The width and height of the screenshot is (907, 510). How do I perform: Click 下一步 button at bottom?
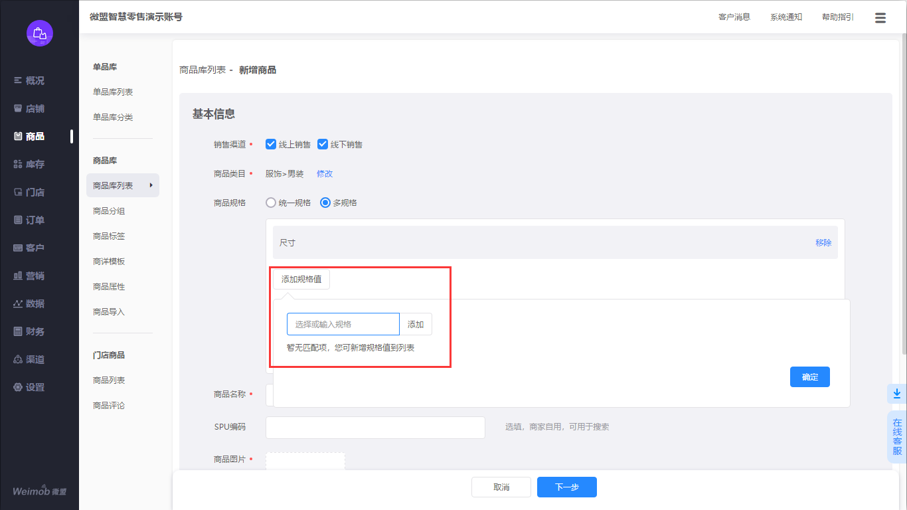coord(567,487)
